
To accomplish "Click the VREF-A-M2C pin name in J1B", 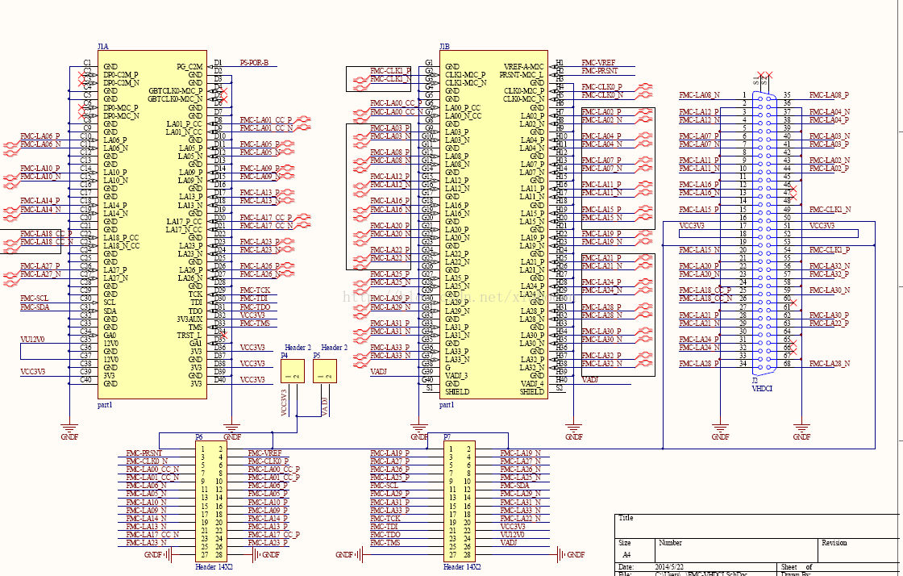I will 523,67.
